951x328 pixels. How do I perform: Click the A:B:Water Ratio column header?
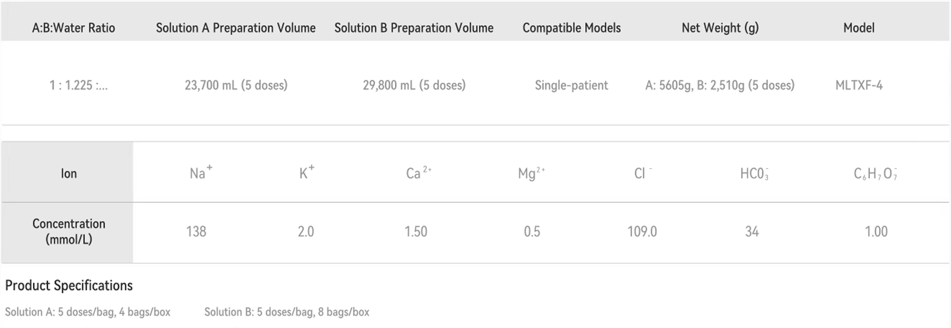[x=73, y=28]
